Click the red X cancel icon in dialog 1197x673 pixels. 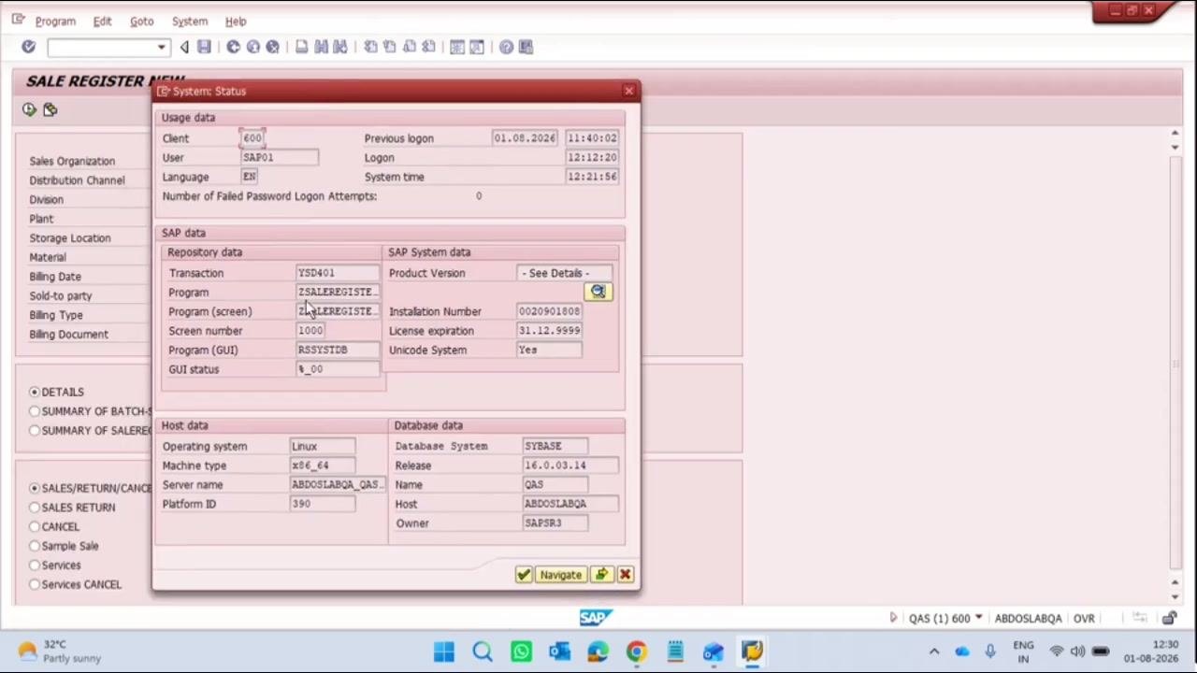(625, 575)
